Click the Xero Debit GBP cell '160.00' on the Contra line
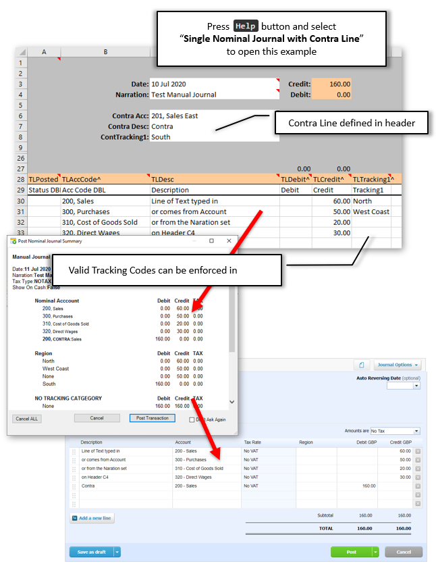Image resolution: width=436 pixels, height=568 pixels. click(x=358, y=486)
